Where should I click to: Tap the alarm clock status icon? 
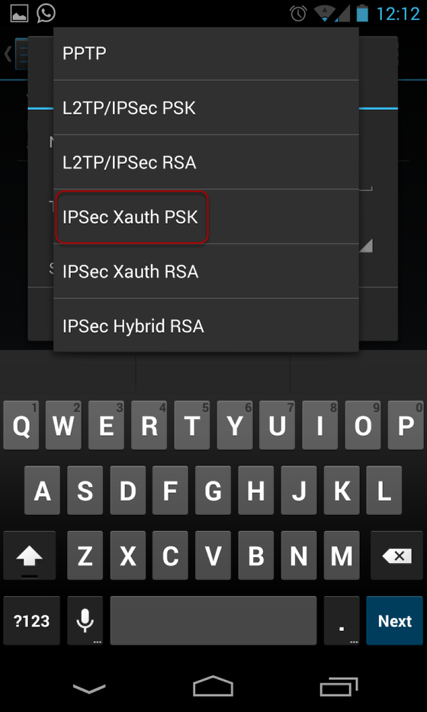tap(299, 13)
